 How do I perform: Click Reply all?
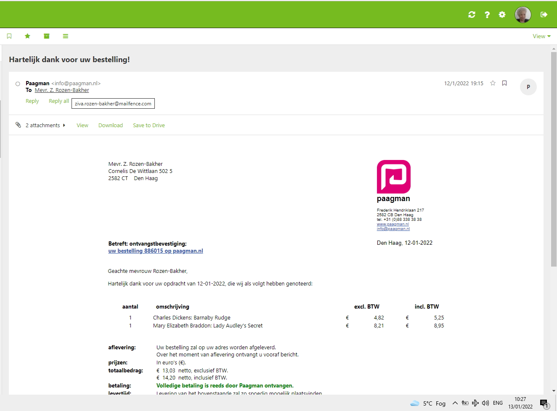[59, 101]
